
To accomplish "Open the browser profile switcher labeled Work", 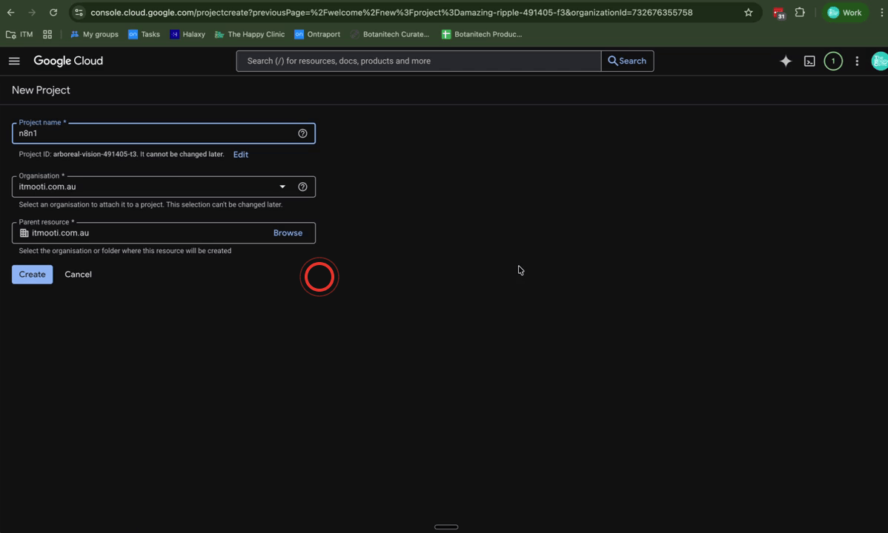I will 845,12.
